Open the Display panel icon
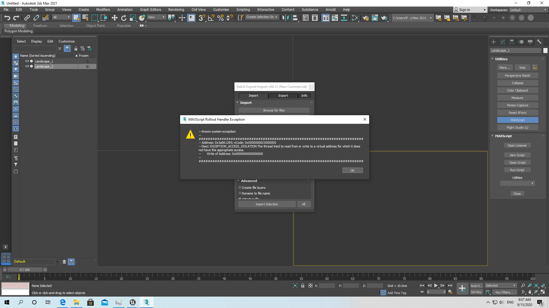 coord(530,42)
